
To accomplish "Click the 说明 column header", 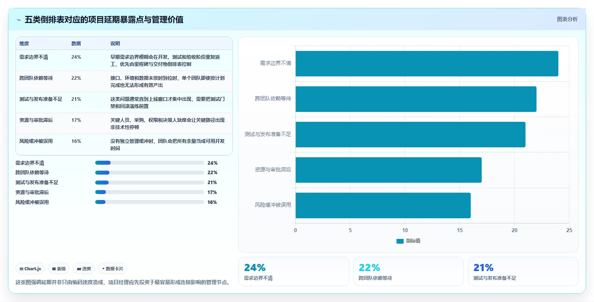I will (115, 44).
